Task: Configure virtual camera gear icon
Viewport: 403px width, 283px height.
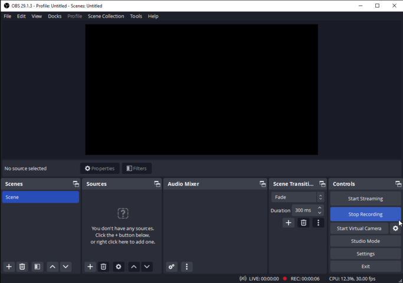Action: tap(396, 229)
